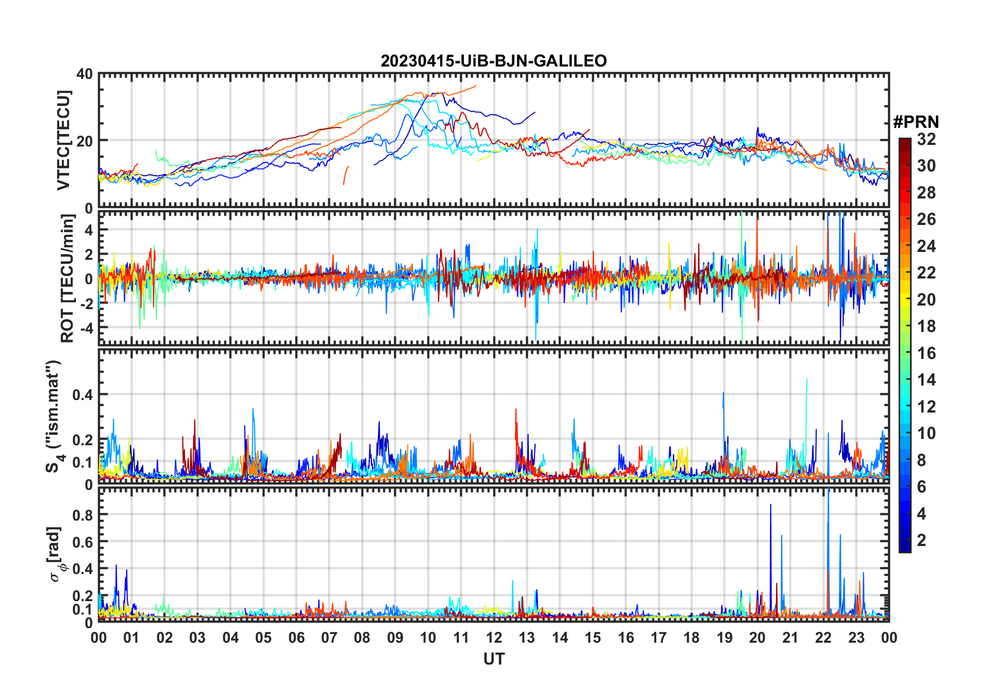Click the S4 ("ism.mat") y-axis label
Screen dimensions: 988x691
[54, 417]
